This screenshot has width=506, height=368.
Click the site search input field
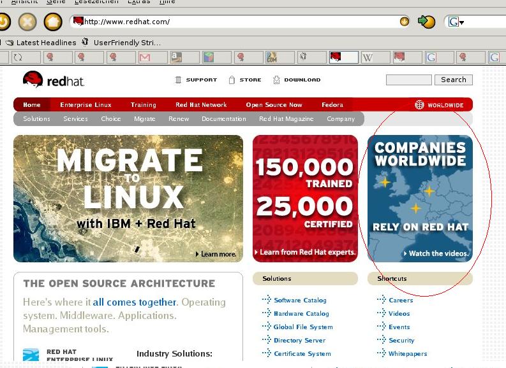click(408, 80)
